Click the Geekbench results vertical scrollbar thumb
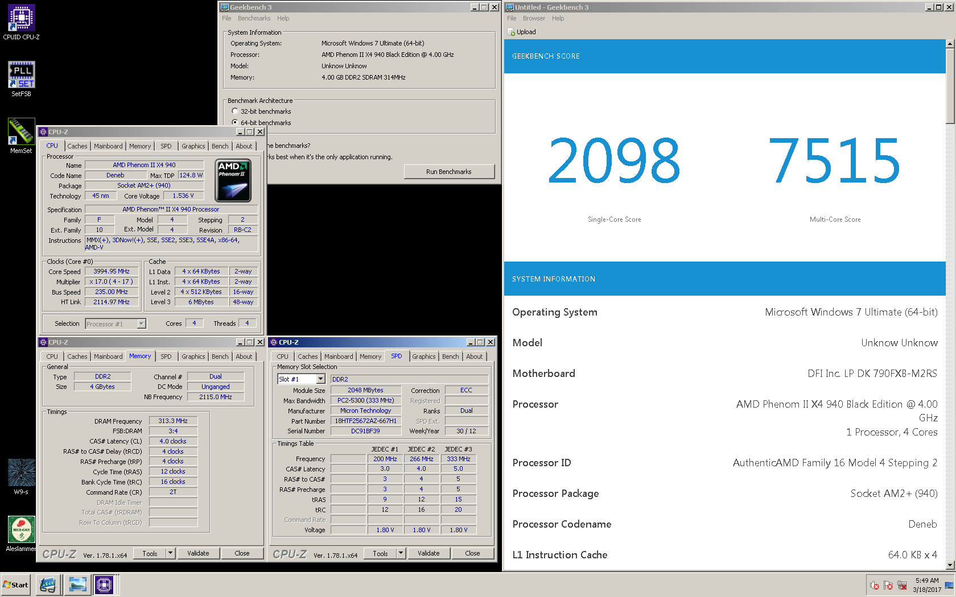 click(950, 86)
